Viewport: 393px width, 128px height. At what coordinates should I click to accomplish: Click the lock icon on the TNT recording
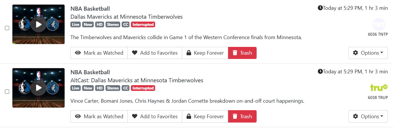[x=189, y=53]
